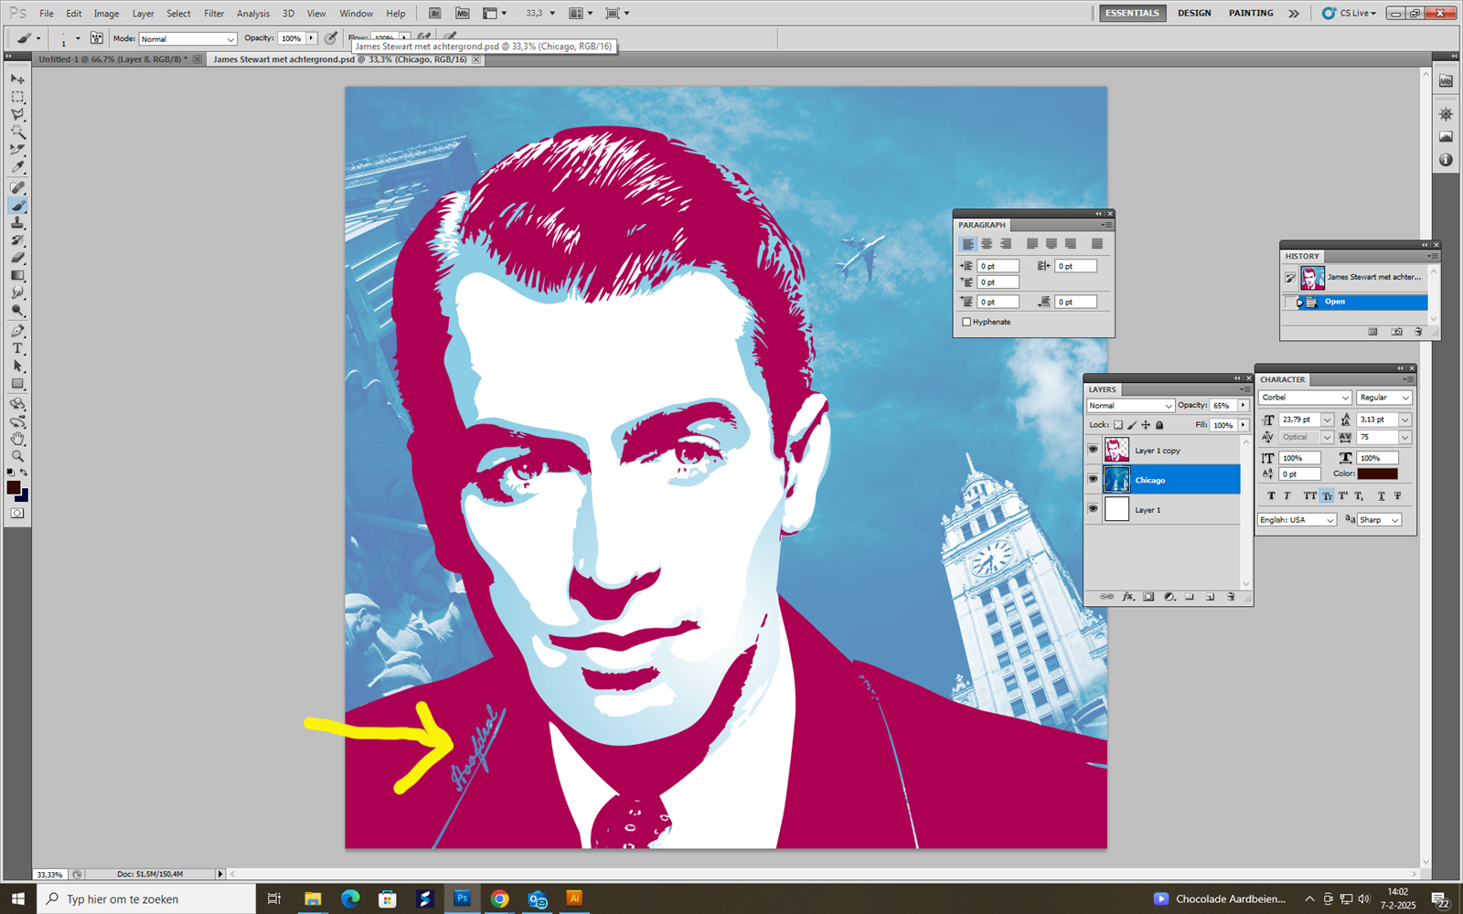Click the background color swatch
This screenshot has height=914, width=1463.
[x=24, y=497]
